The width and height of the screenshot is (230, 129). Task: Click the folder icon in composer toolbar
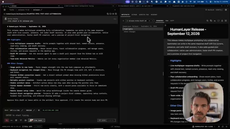click(26, 120)
